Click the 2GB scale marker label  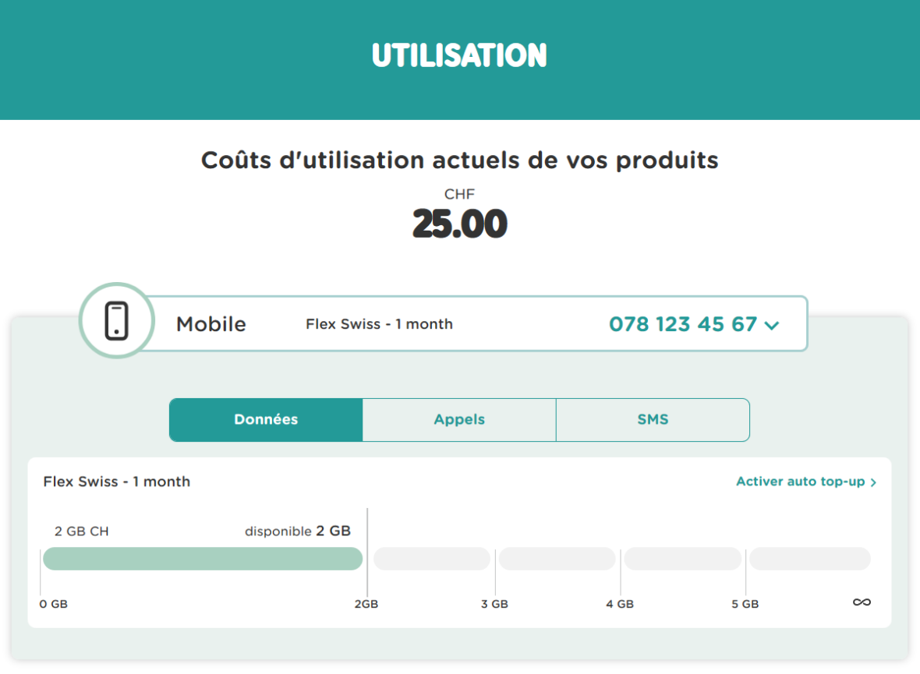366,604
